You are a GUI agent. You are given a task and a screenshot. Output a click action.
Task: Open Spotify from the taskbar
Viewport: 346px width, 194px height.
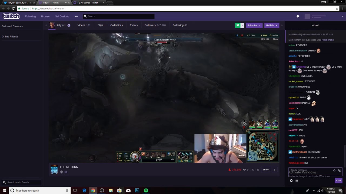pyautogui.click(x=146, y=190)
